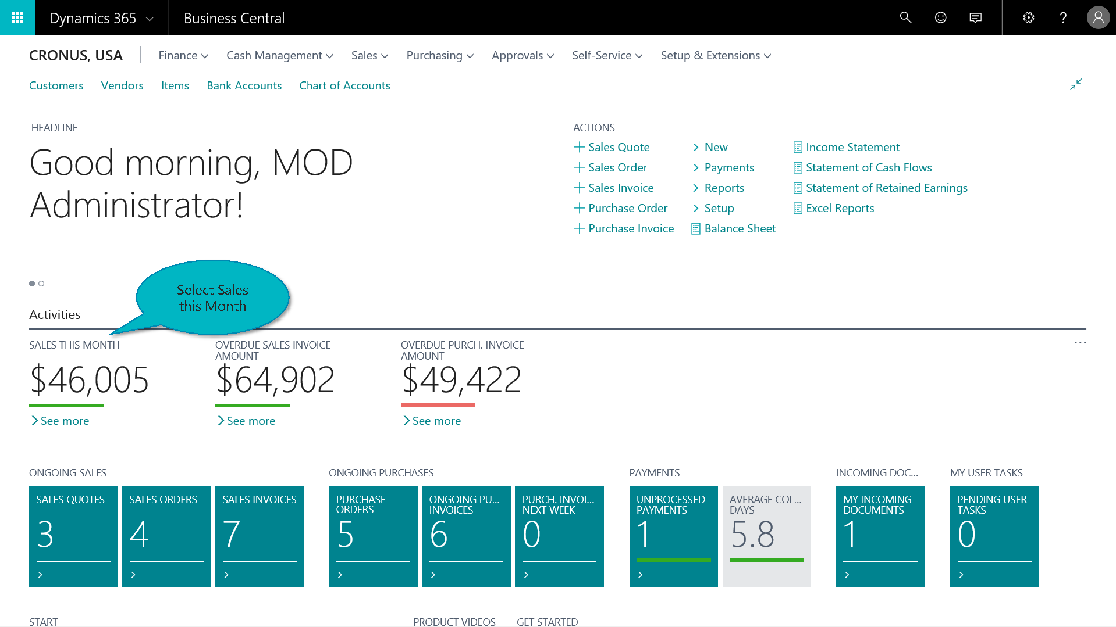This screenshot has height=627, width=1116.
Task: Open the feedback smiley icon
Action: tap(940, 17)
